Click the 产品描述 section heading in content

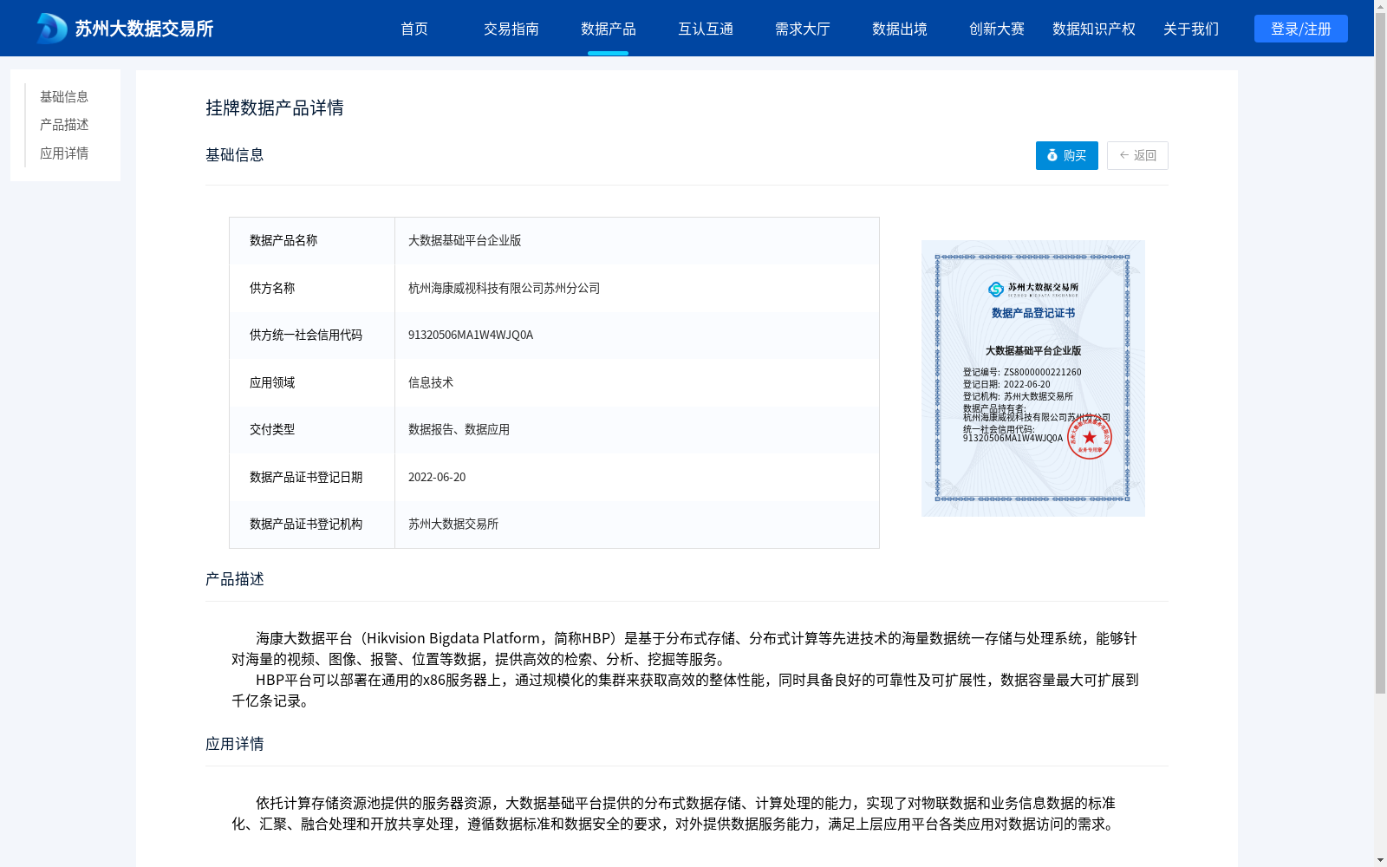click(x=235, y=579)
